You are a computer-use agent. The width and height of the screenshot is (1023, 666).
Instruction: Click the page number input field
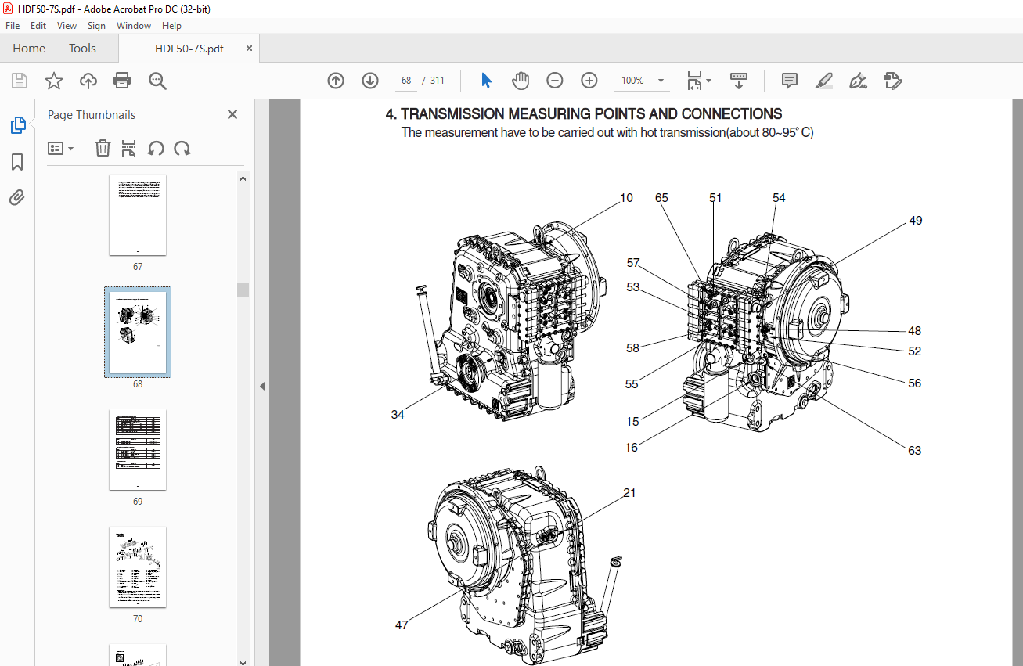click(x=406, y=81)
